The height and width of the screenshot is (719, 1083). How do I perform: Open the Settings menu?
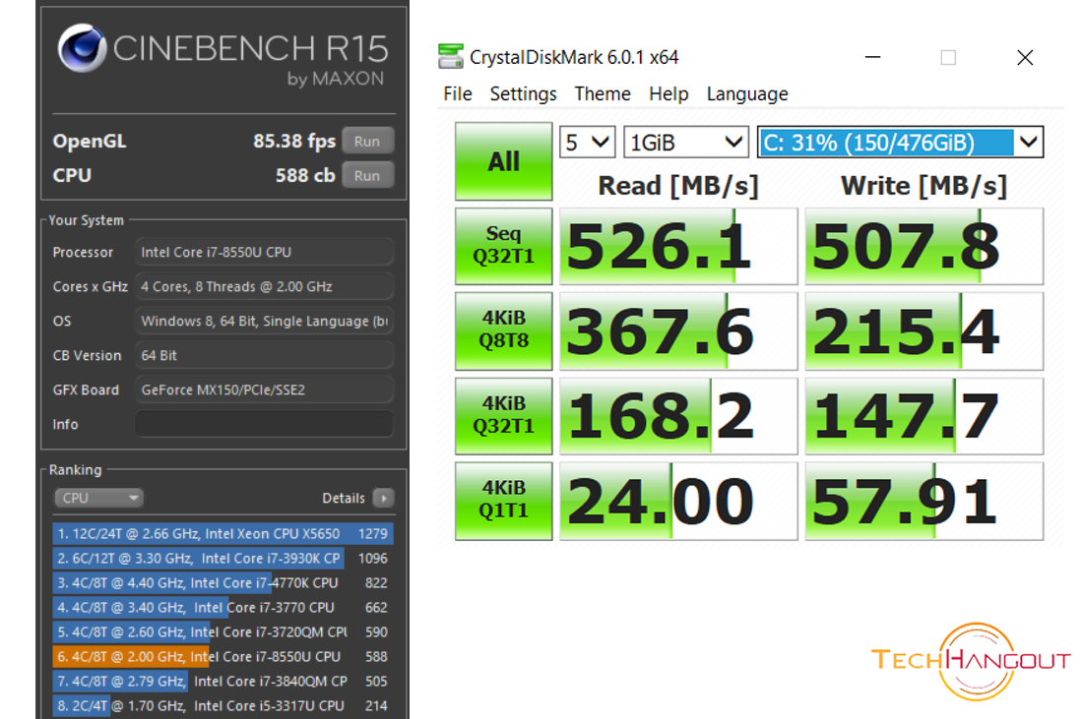click(523, 93)
